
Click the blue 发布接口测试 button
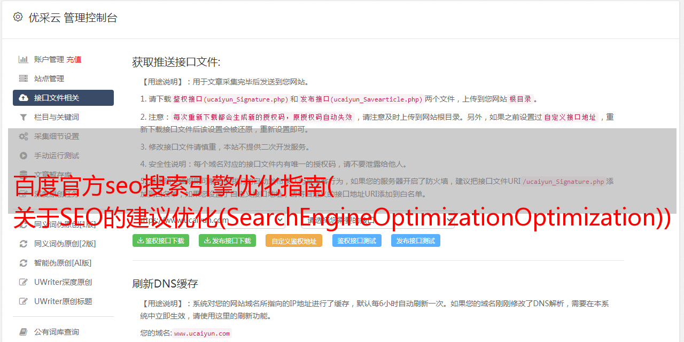(x=416, y=240)
